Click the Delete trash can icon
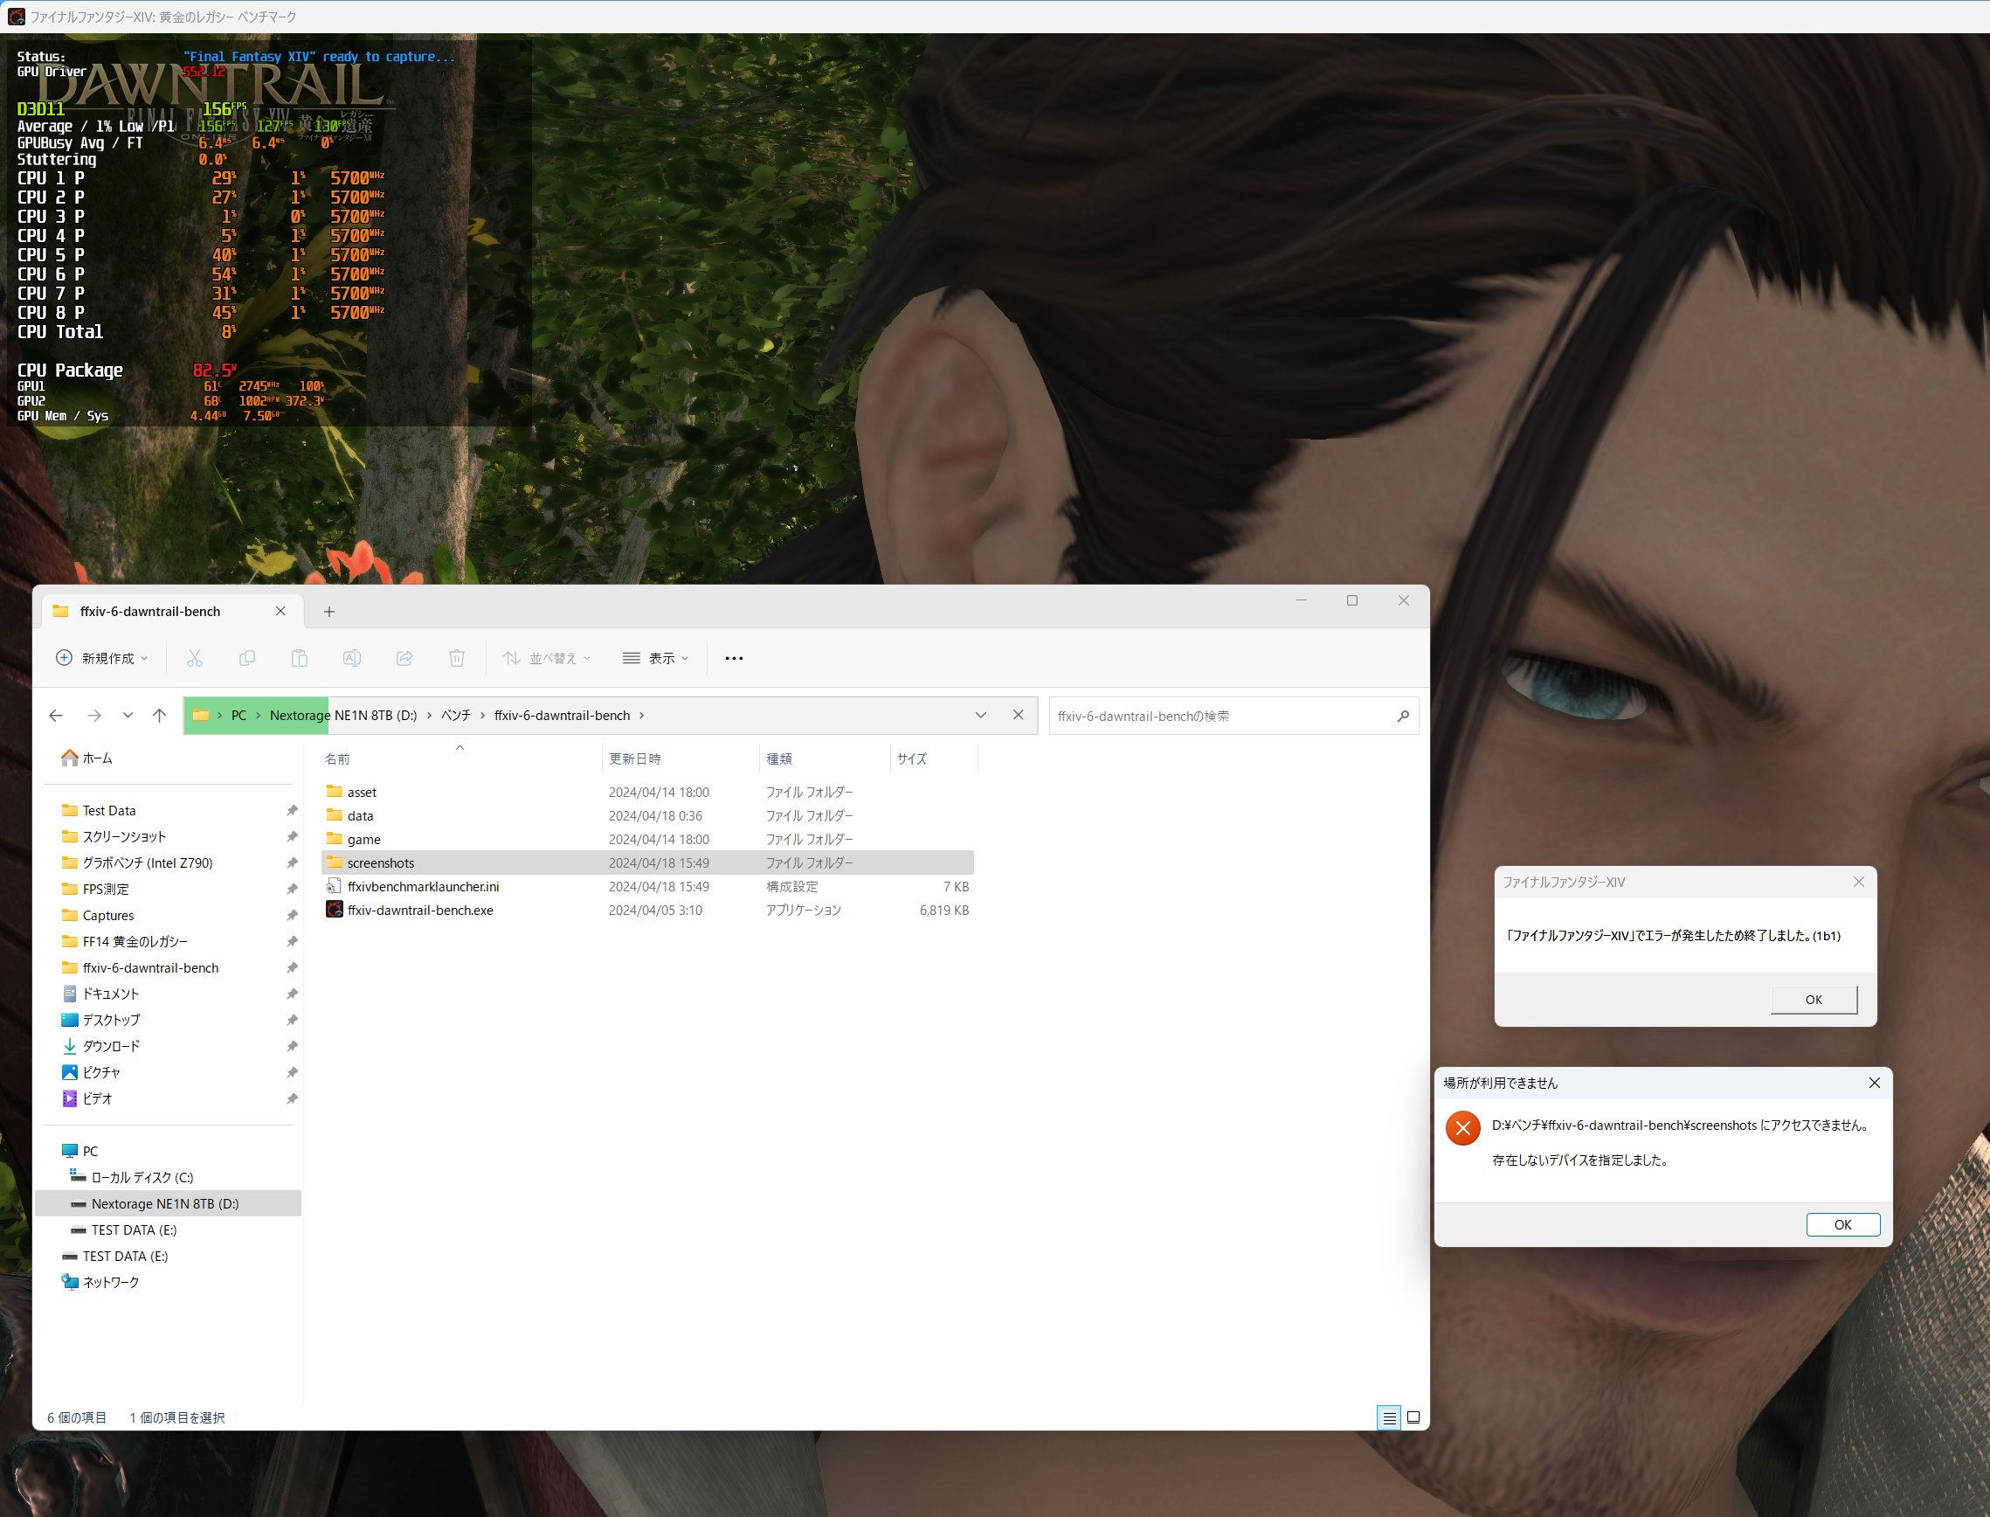The image size is (1990, 1517). 457,658
